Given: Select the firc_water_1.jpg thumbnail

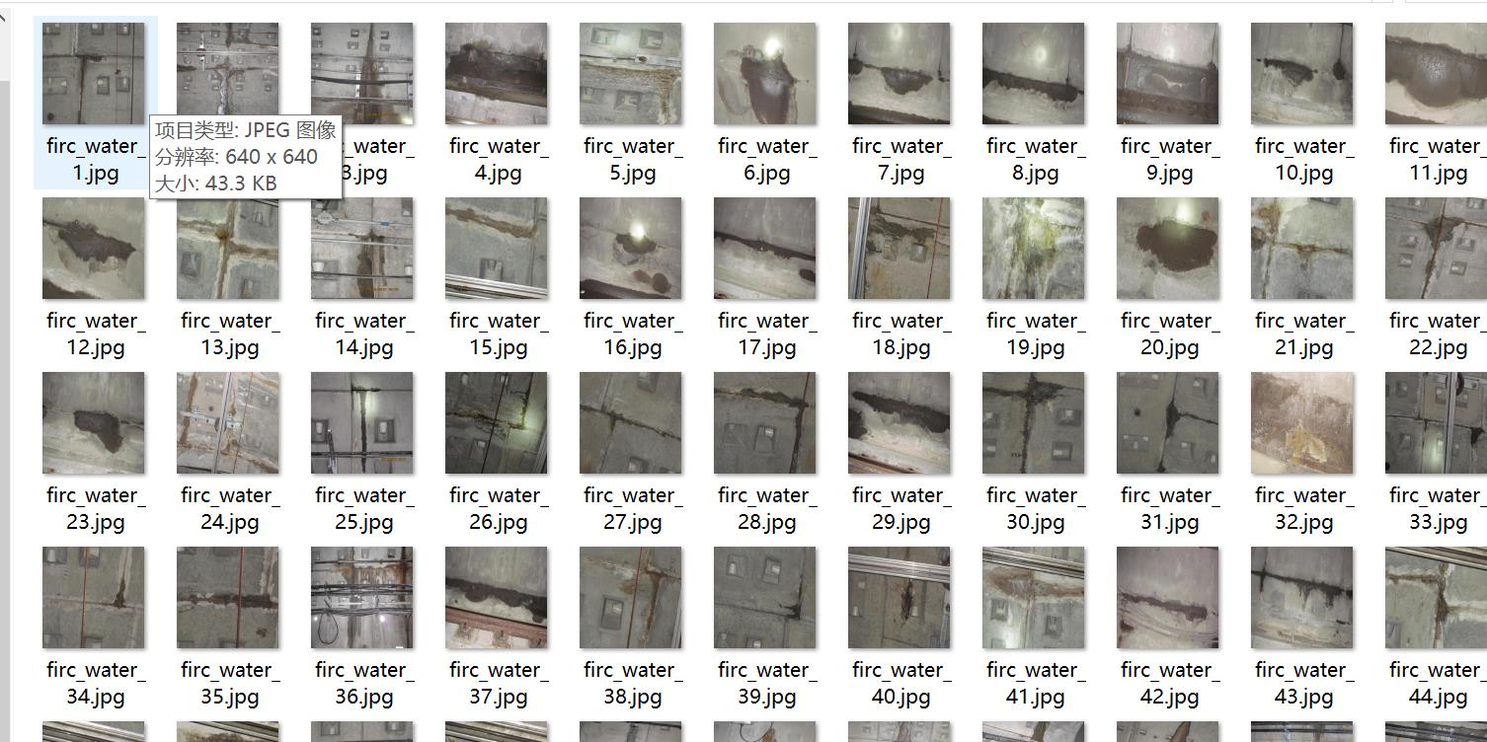Looking at the screenshot, I should pos(94,74).
